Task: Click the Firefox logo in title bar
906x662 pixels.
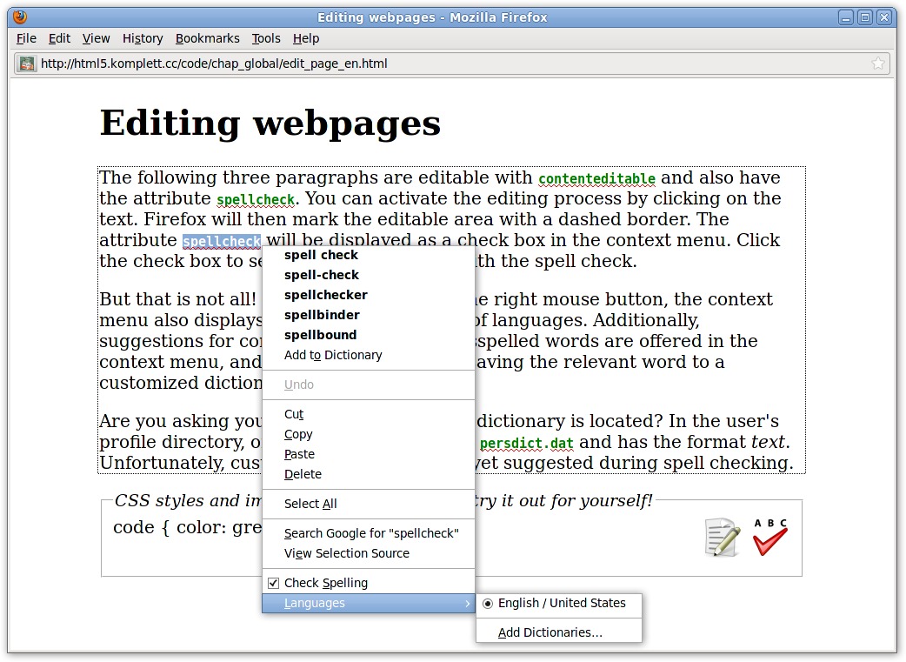Action: tap(20, 17)
